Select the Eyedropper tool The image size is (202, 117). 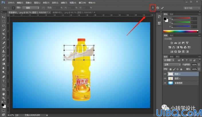tap(3, 38)
